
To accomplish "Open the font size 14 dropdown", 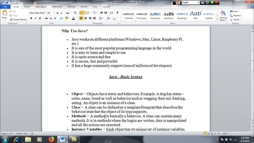I will [54, 13].
